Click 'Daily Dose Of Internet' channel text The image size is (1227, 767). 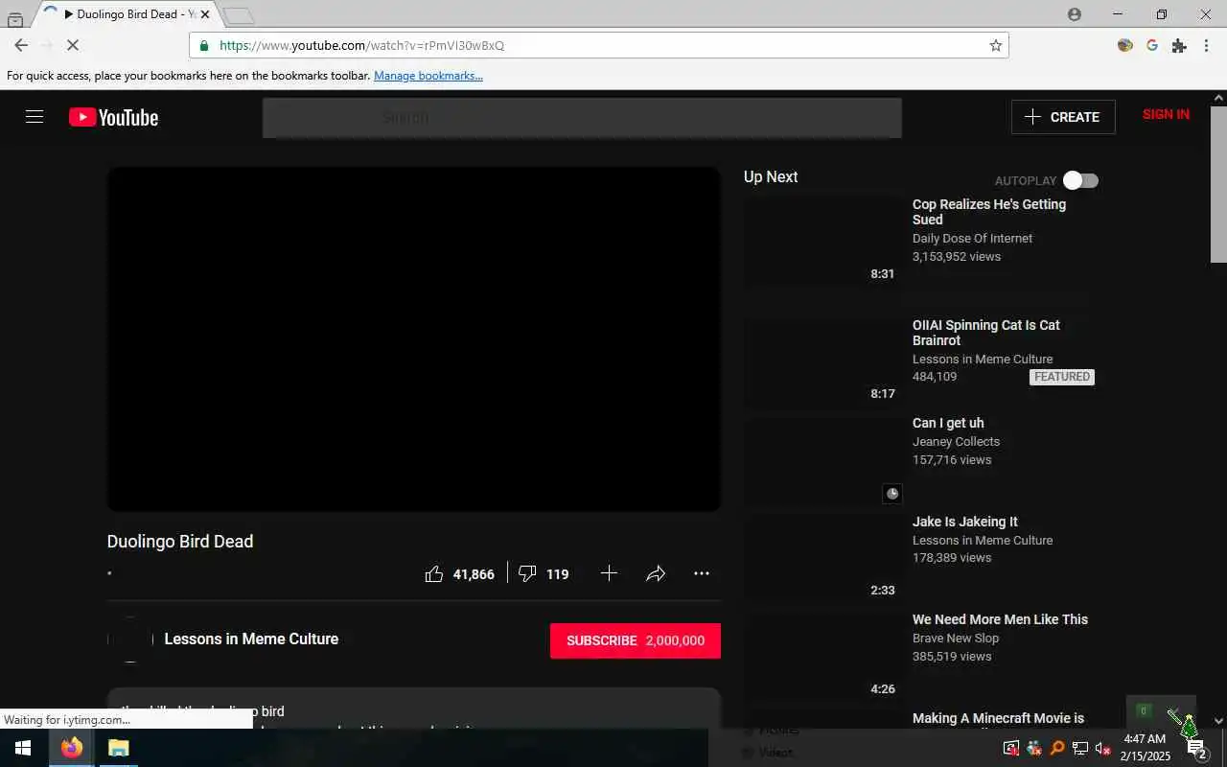972,239
